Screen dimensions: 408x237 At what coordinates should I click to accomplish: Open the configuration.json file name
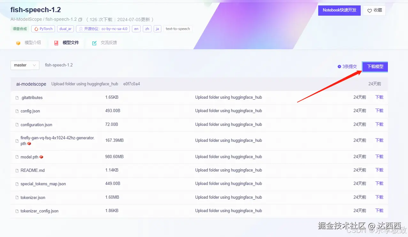pyautogui.click(x=36, y=125)
